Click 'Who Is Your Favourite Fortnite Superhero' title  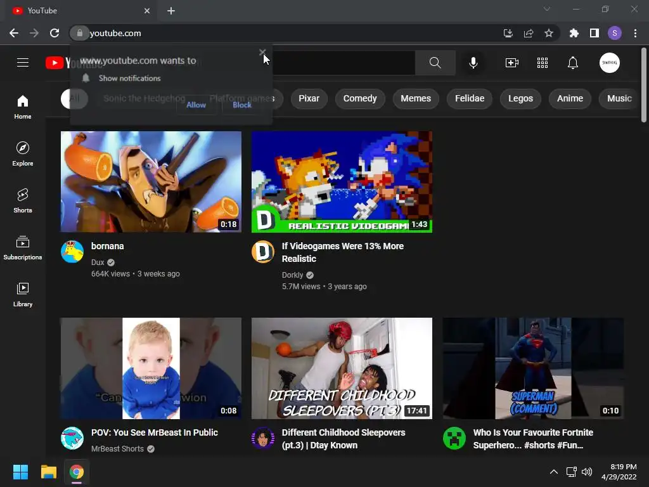click(533, 439)
